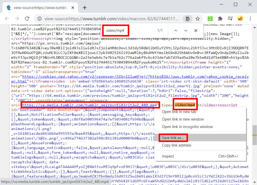257x185 pixels.
Task: Open a new tab with the plus button
Action: point(85,8)
